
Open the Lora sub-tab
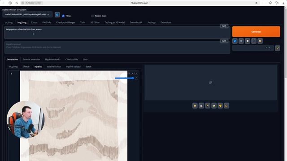[85, 59]
